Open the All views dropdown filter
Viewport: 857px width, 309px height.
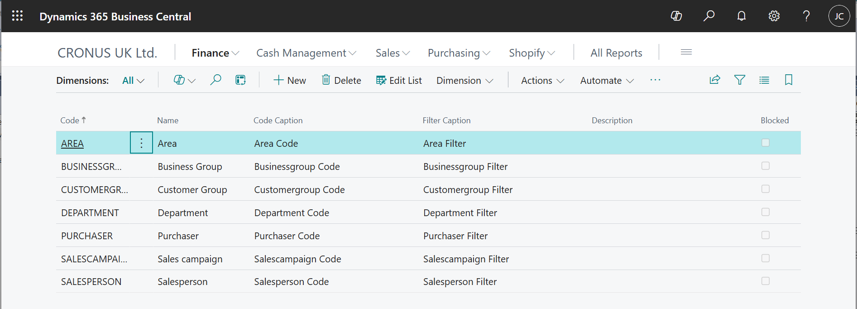click(133, 81)
